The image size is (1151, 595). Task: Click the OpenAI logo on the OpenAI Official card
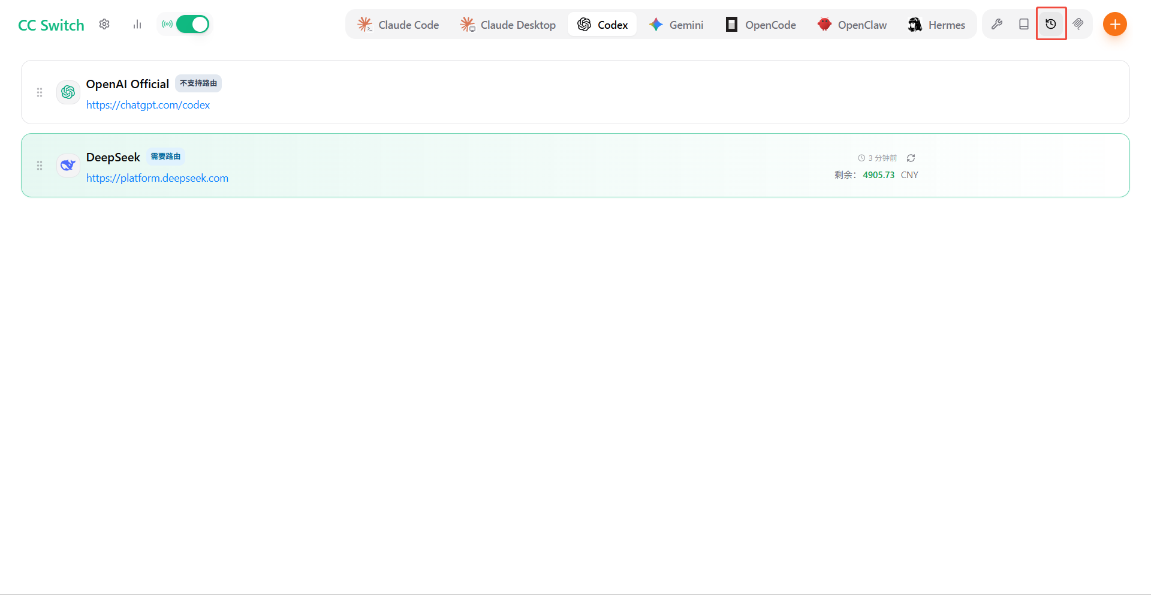(68, 92)
